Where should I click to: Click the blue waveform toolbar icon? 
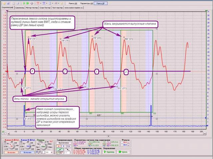tap(44, 3)
